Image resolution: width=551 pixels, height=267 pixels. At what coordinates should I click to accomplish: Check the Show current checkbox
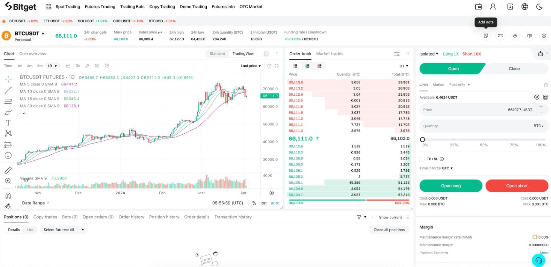click(x=375, y=217)
